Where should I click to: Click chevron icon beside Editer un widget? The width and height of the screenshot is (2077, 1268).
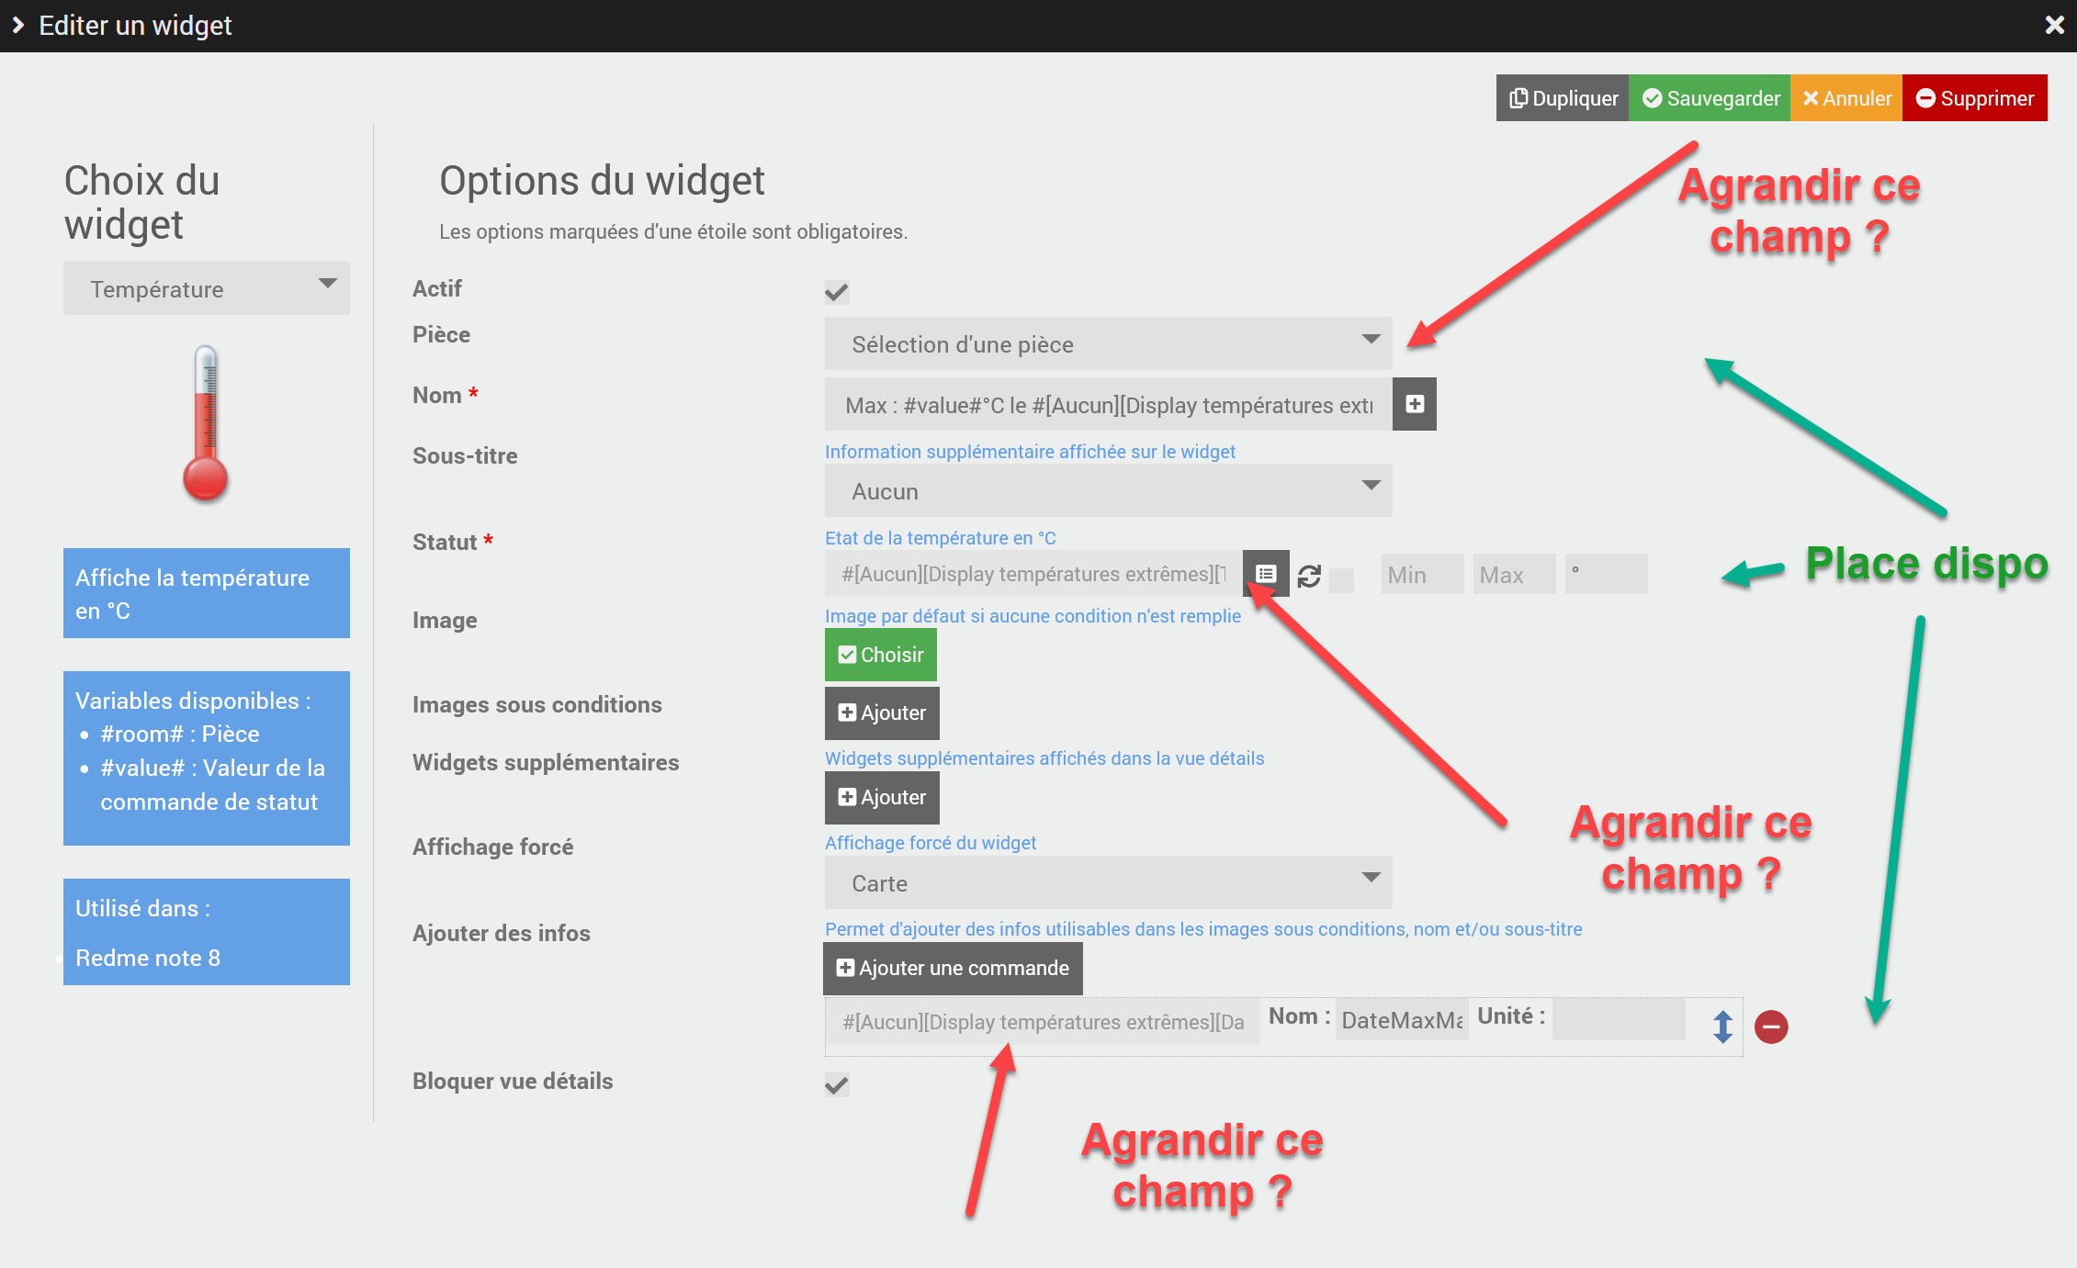pos(18,25)
